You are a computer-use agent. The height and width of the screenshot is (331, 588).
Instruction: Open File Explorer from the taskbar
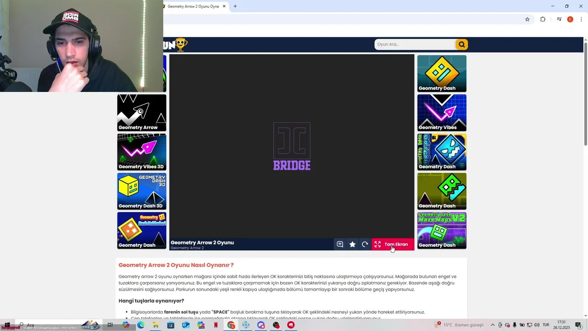click(x=156, y=325)
